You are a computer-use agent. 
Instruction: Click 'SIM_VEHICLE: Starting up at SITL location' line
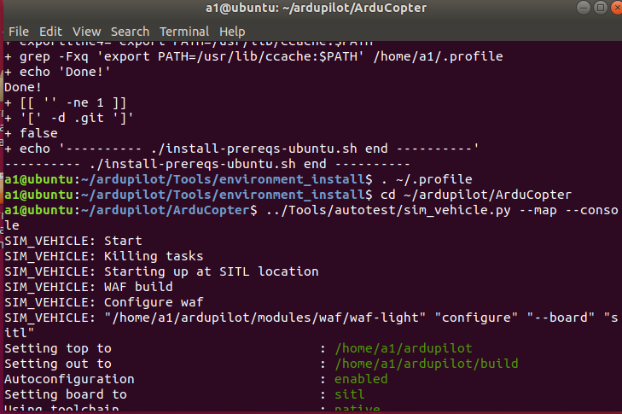tap(161, 271)
